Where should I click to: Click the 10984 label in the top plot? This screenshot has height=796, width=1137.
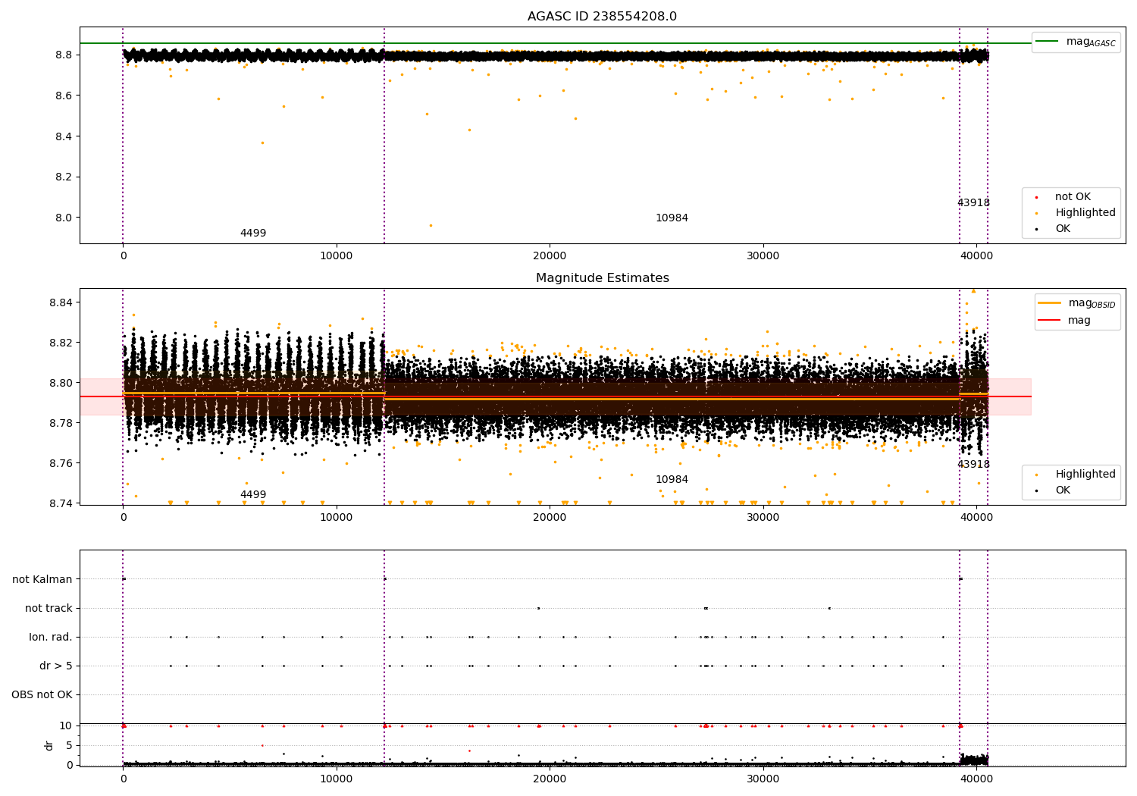click(x=672, y=218)
